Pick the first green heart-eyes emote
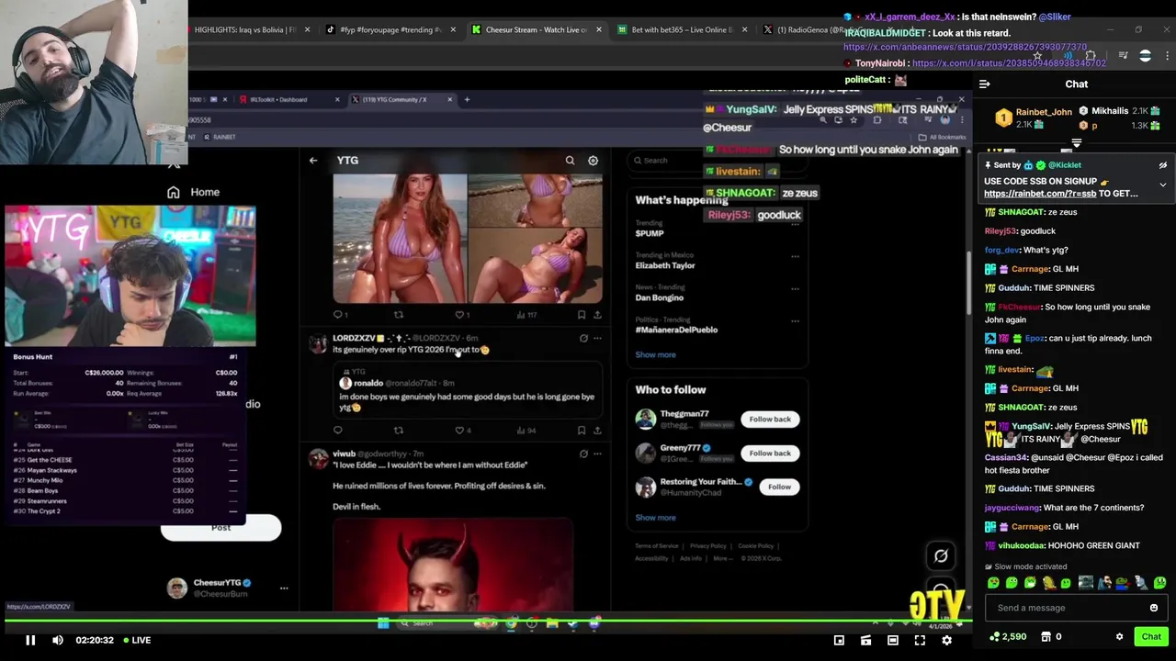 point(993,583)
